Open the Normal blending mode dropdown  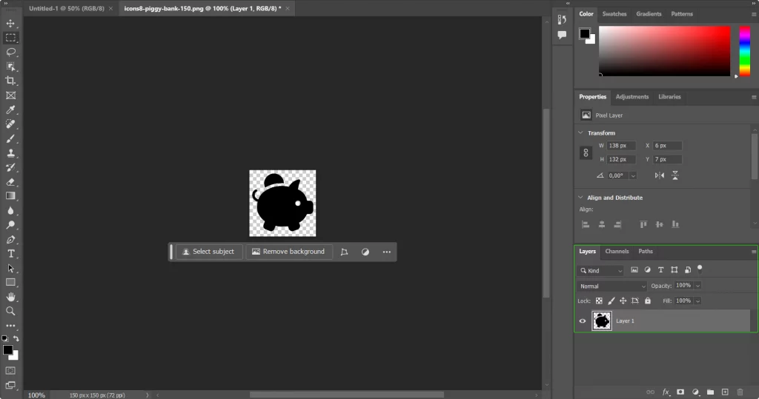[612, 286]
